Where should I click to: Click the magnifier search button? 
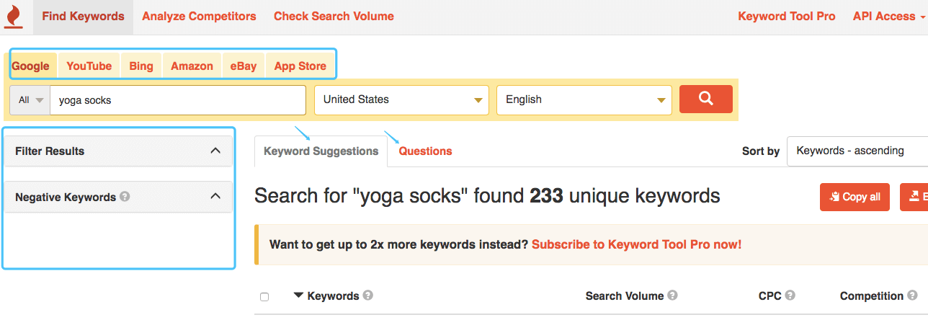(x=705, y=99)
